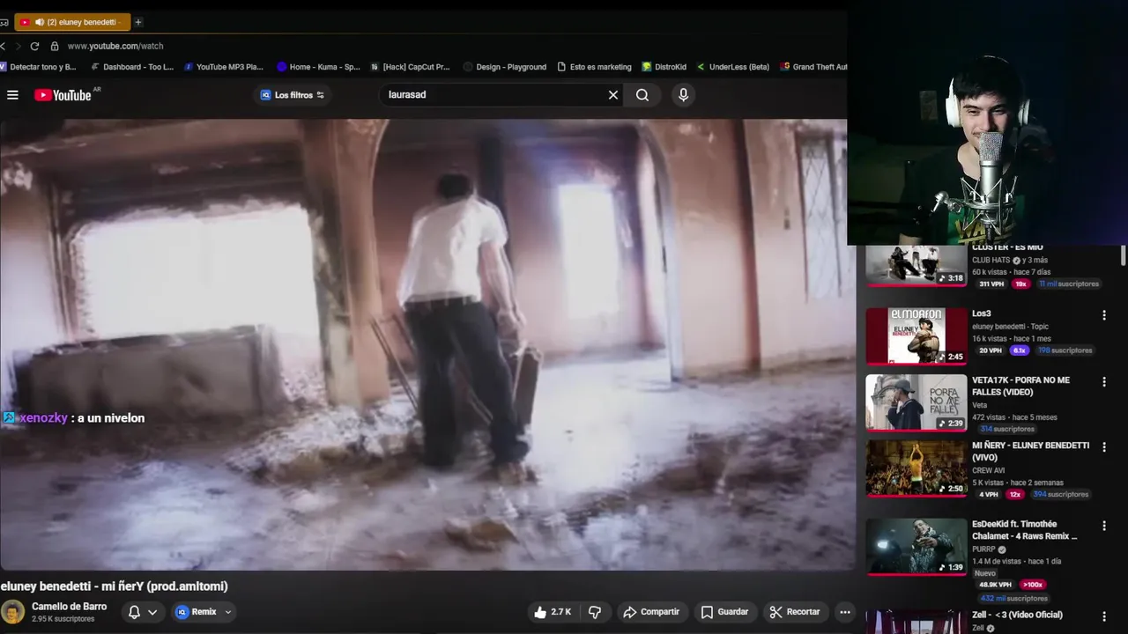Open more options for MI ÑERY (VIVO) video
1128x634 pixels.
[x=1103, y=447]
